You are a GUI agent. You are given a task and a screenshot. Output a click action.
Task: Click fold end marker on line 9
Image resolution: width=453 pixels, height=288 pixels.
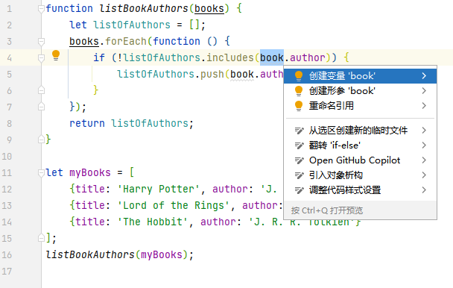coord(41,140)
